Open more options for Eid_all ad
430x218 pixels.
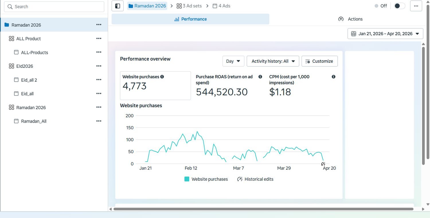click(x=99, y=93)
